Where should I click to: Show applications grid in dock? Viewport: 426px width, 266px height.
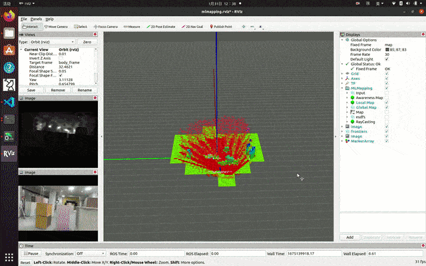(9, 257)
